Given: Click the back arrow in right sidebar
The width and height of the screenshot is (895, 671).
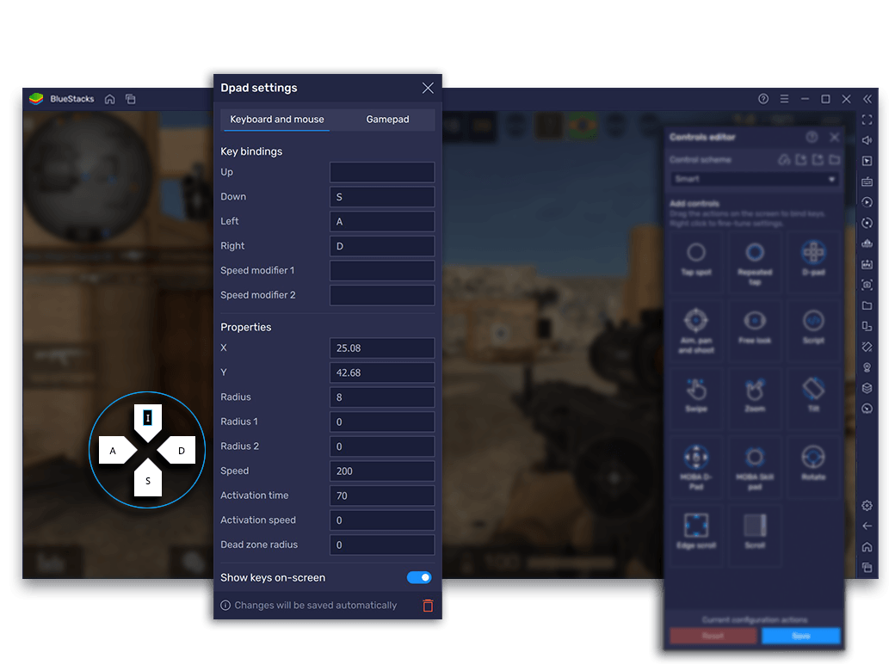Looking at the screenshot, I should tap(867, 526).
